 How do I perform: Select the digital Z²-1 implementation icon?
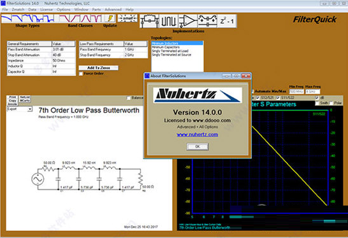pos(227,21)
